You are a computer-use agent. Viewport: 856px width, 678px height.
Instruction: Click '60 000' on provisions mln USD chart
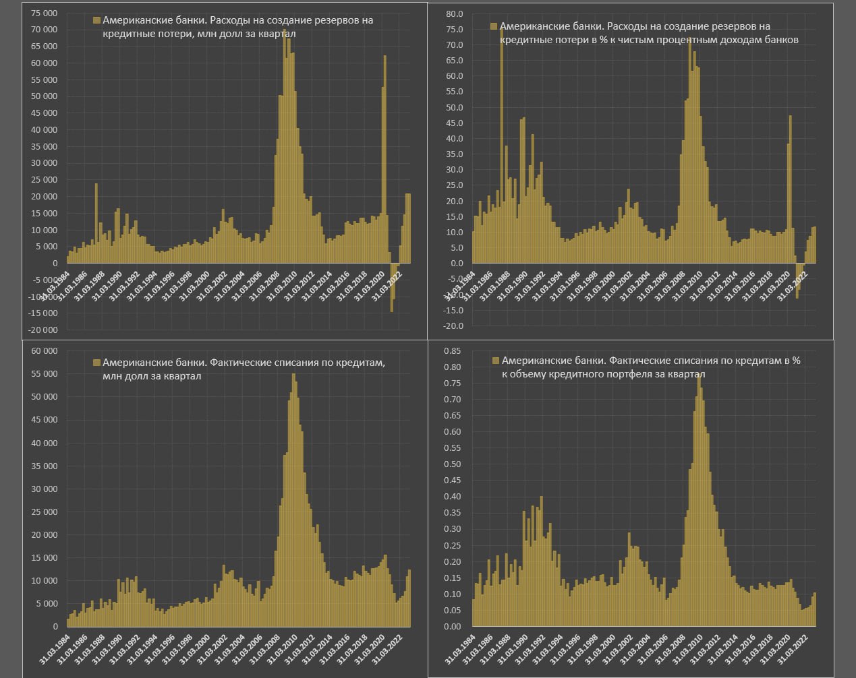click(x=44, y=63)
